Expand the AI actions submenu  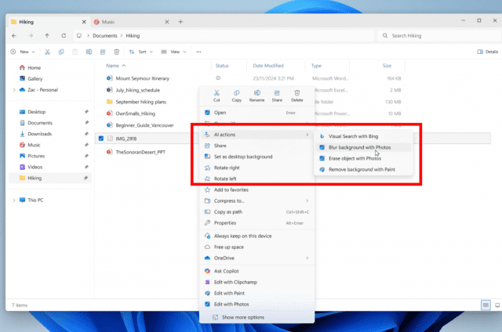click(x=256, y=135)
